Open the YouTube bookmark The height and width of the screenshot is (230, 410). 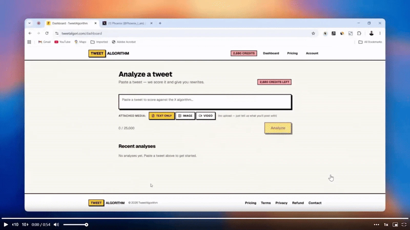(62, 42)
